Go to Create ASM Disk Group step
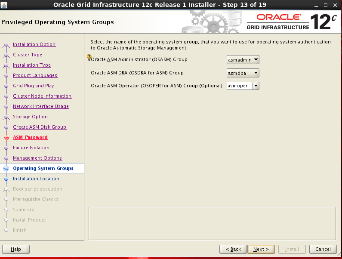342x259 pixels. click(40, 127)
